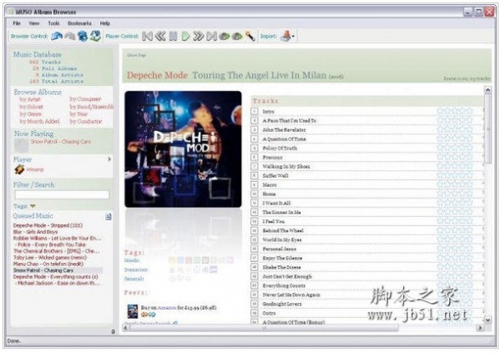Screen dimensions: 501x353
Task: Click the green icon beside the wrench
Action: coord(237,37)
